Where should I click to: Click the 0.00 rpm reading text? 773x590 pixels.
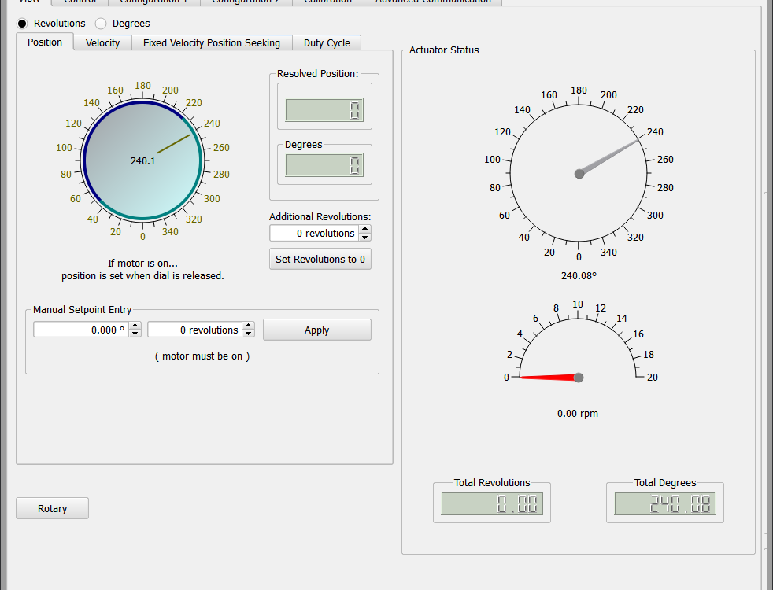coord(578,413)
